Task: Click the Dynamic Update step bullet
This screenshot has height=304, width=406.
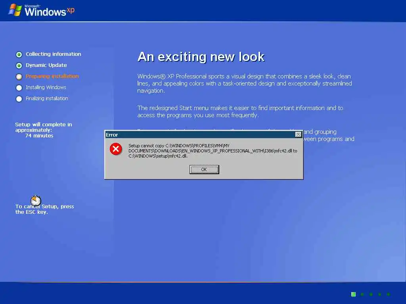Action: (x=19, y=66)
